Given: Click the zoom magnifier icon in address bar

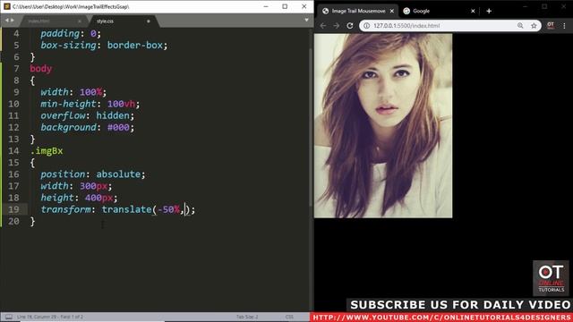Looking at the screenshot, I should pos(520,26).
